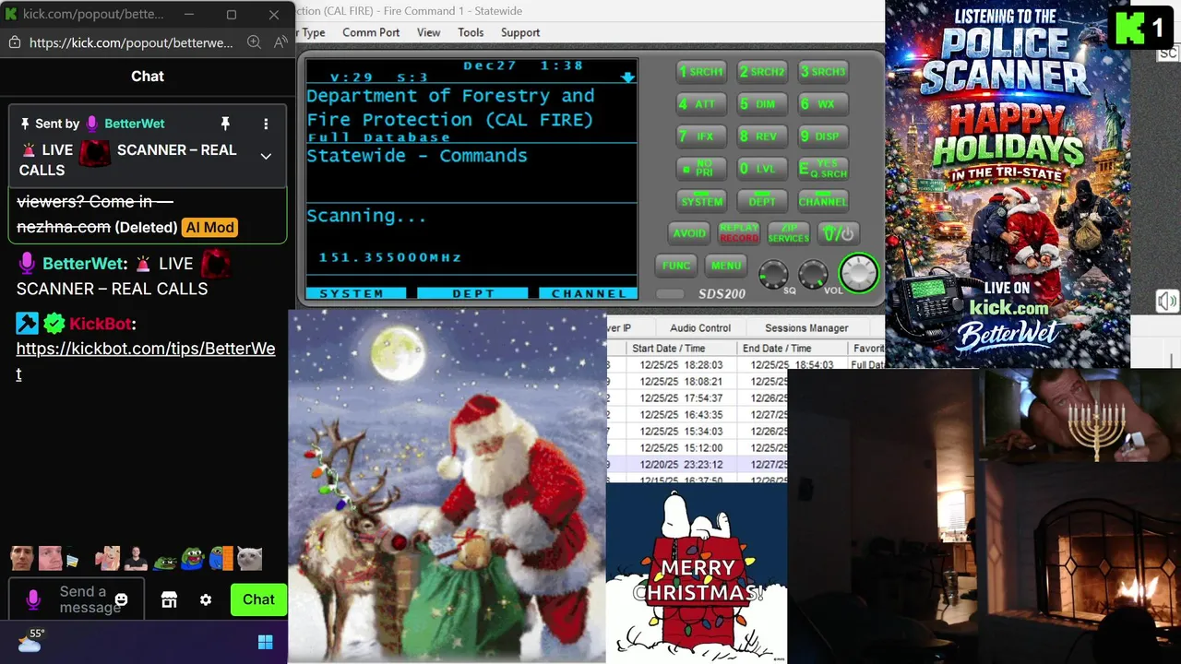Select session row starting 12/25/25 17:54:37
Viewport: 1181px width, 664px height.
698,398
